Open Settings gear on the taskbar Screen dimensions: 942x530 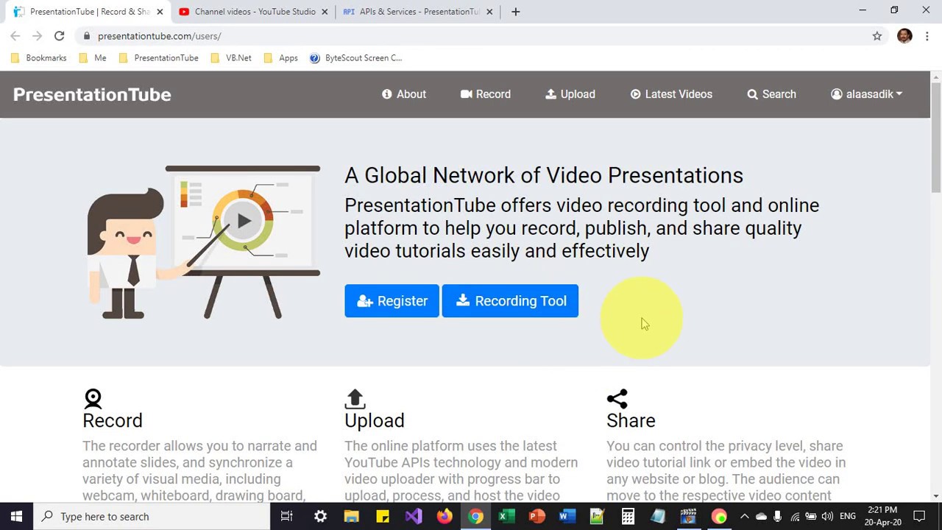click(x=320, y=517)
